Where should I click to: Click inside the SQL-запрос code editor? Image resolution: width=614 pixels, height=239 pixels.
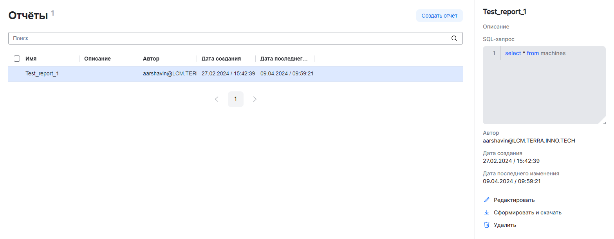[552, 86]
